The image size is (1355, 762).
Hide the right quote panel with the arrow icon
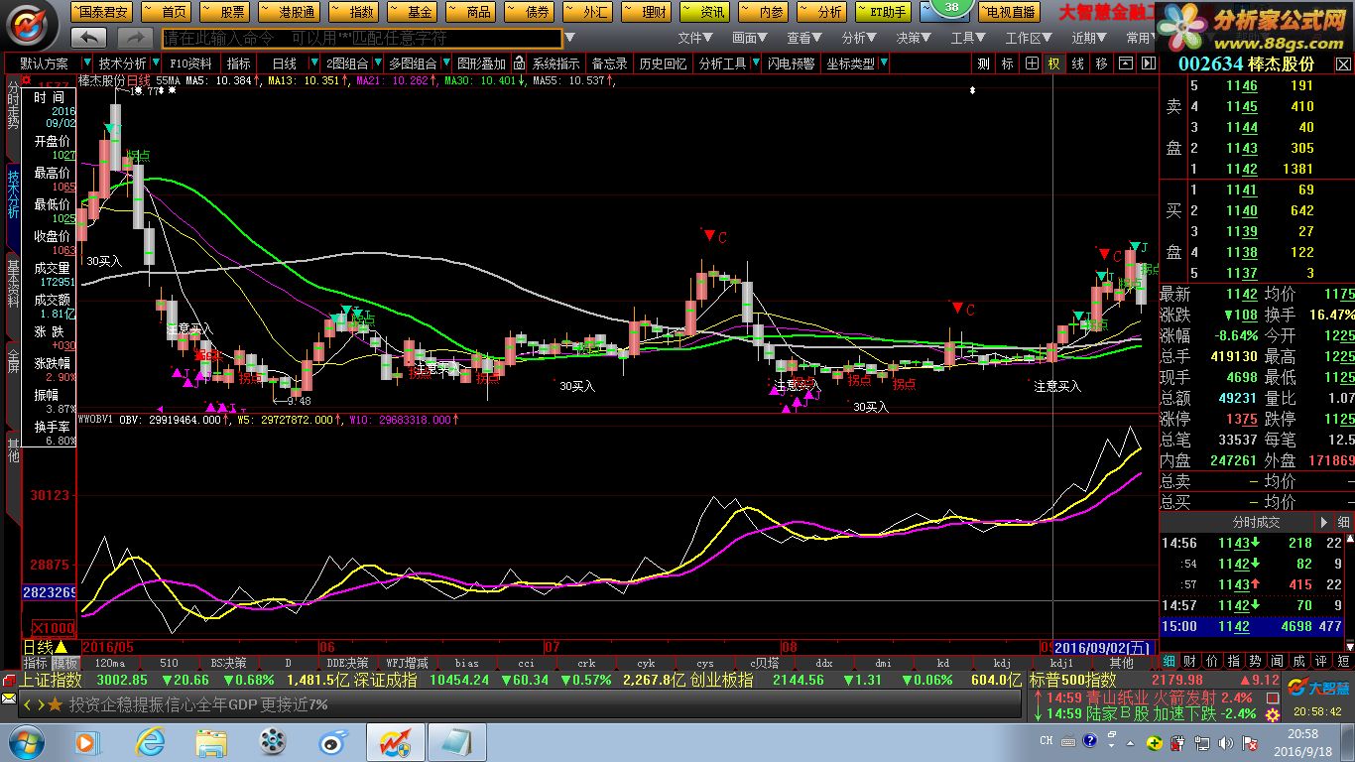click(1148, 63)
